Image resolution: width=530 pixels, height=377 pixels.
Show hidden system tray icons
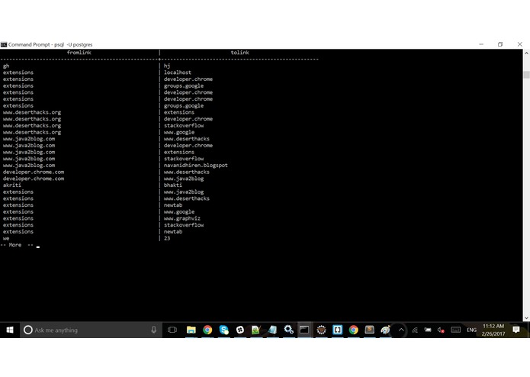401,330
